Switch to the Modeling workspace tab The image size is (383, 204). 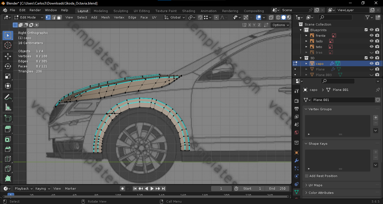[x=101, y=11]
